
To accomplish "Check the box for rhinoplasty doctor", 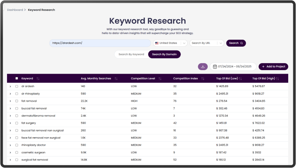I will (17, 145).
